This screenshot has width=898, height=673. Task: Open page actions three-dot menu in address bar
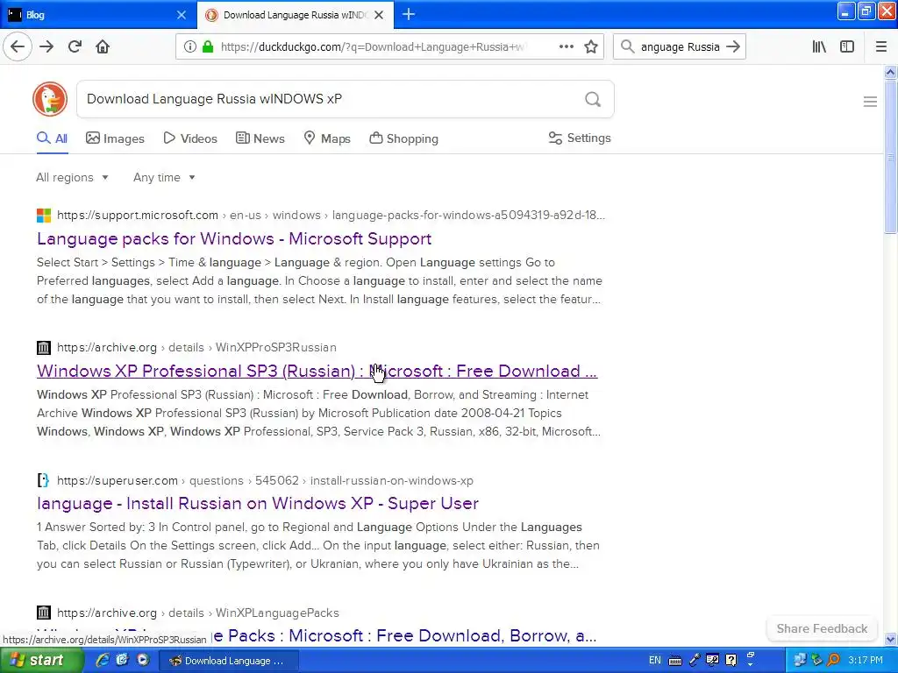click(566, 47)
